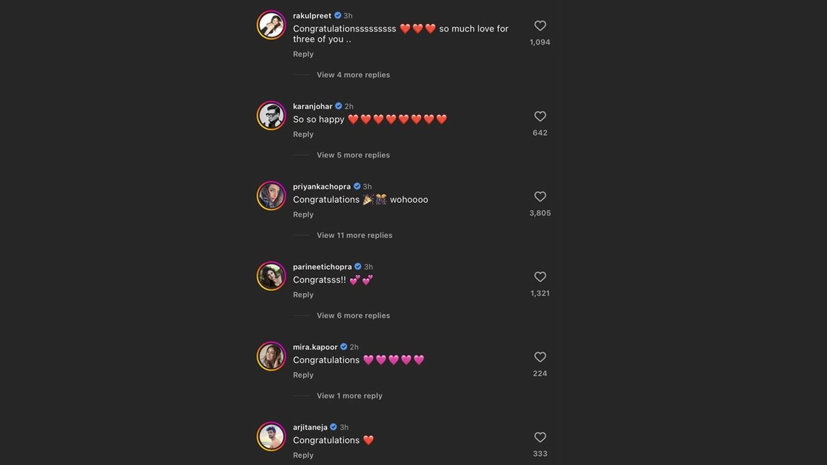Open rakulpreet's profile picture

pos(272,25)
